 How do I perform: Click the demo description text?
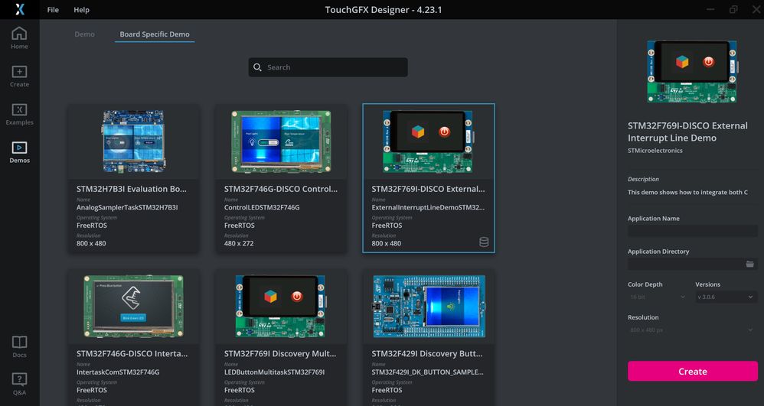pyautogui.click(x=687, y=192)
